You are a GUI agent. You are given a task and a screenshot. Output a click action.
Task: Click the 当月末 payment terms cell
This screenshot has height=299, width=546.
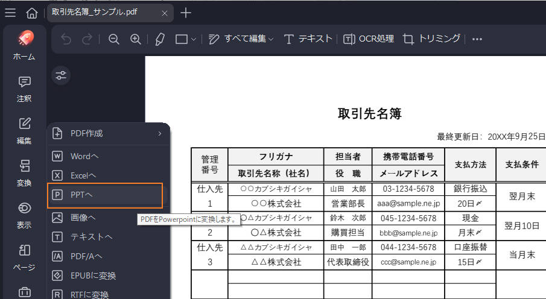(x=522, y=255)
